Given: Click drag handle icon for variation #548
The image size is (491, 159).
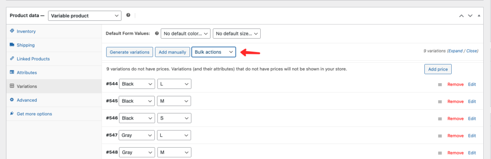Looking at the screenshot, I should tap(440, 153).
